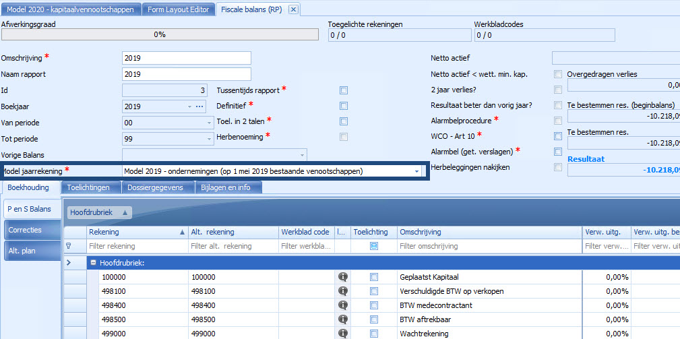Tick the Definitief checkbox
Viewport: 680px width, 339px height.
click(x=344, y=106)
